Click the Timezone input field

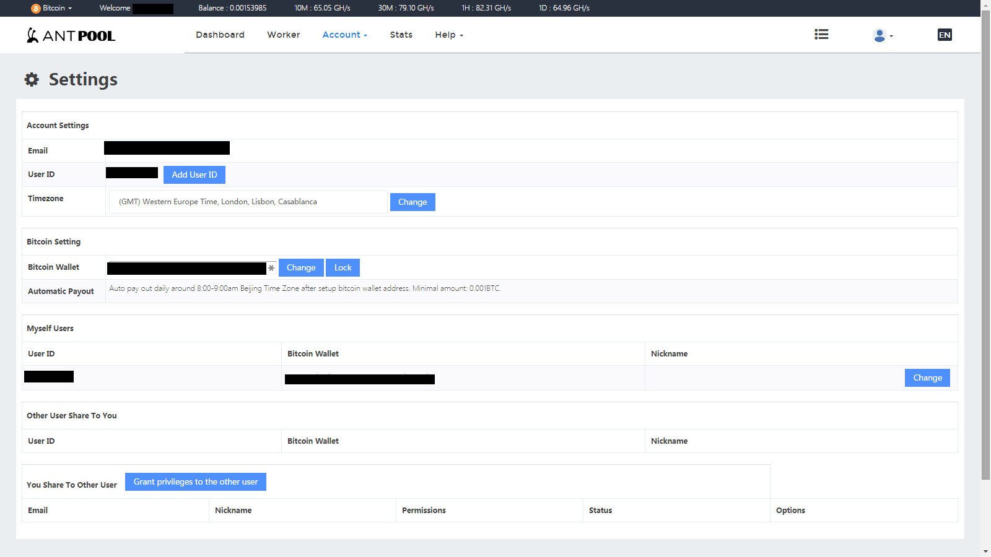coord(248,202)
